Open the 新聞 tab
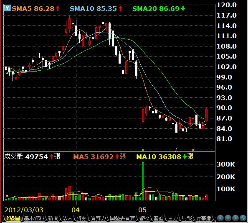Viewport: 248px width, 223px height. click(53, 218)
